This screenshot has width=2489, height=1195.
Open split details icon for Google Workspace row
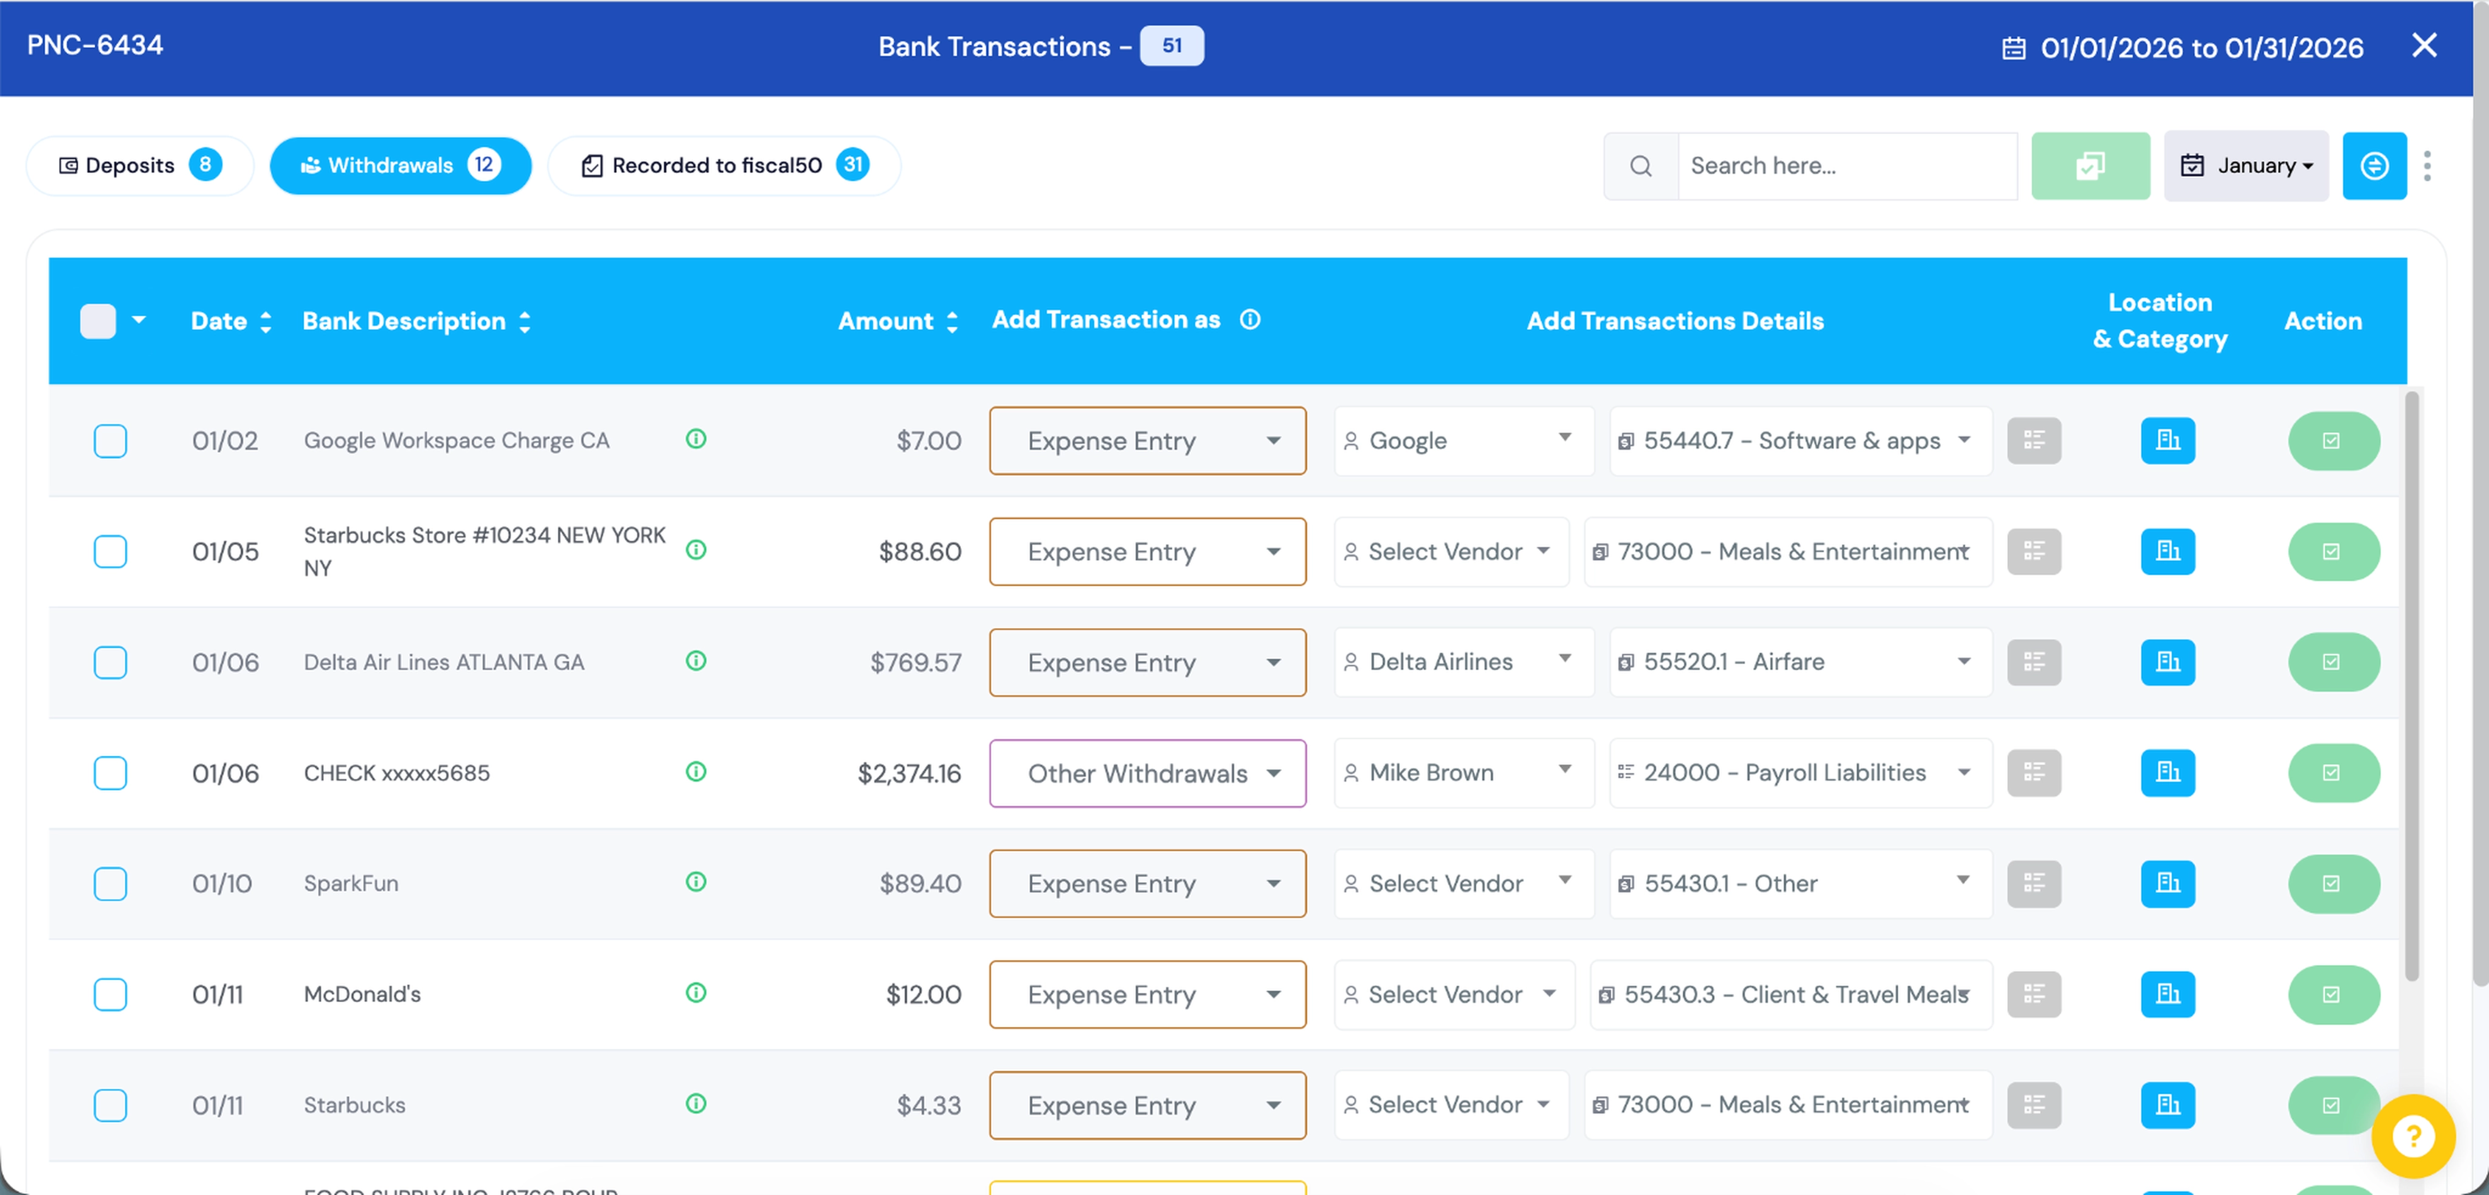click(2034, 441)
